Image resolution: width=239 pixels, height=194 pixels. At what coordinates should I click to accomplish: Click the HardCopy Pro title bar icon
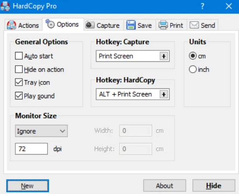point(5,6)
